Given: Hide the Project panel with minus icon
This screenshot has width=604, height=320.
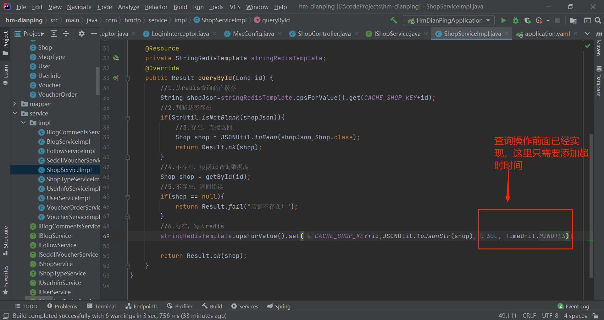Looking at the screenshot, I should tap(94, 34).
